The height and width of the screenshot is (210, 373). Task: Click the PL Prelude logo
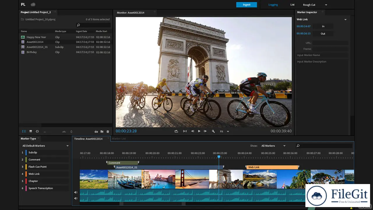point(23,4)
